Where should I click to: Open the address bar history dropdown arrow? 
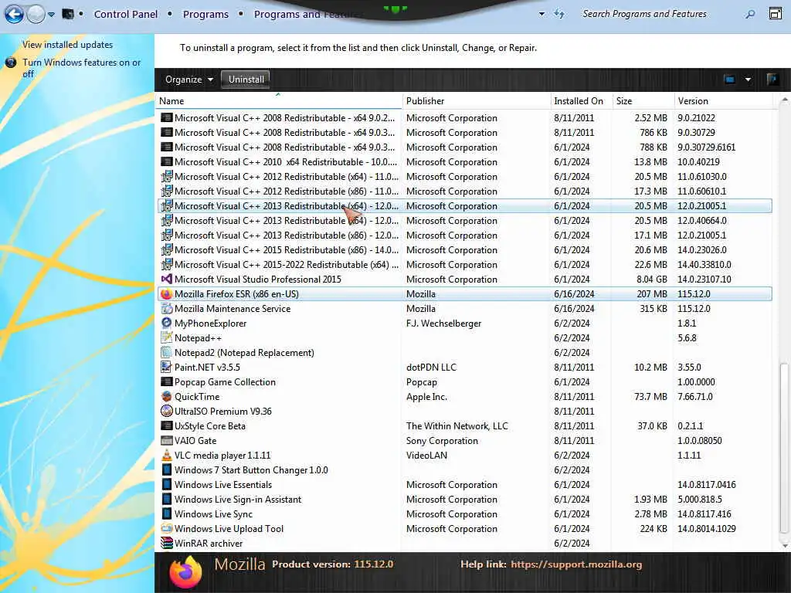pyautogui.click(x=541, y=14)
